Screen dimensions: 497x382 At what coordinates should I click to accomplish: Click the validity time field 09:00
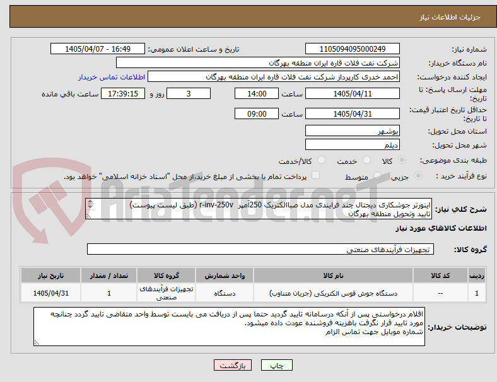point(257,113)
